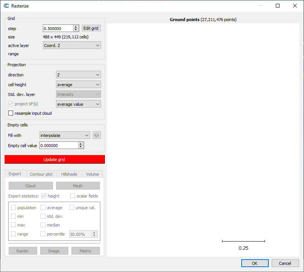Image resolution: width=304 pixels, height=272 pixels.
Task: Click the grid step value field
Action: tap(57, 28)
